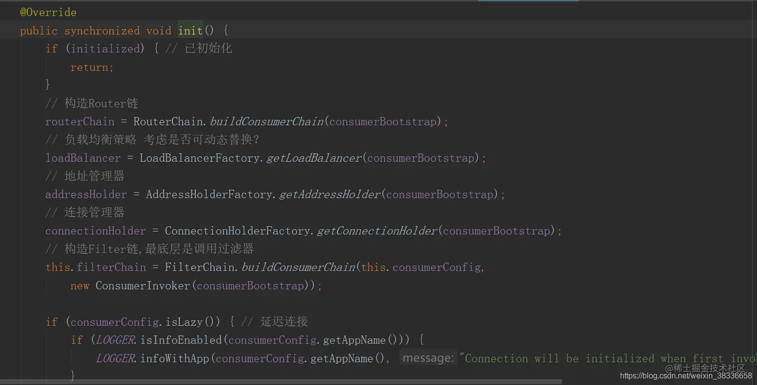Screen dimensions: 757x385
Task: Click the synchronized keyword
Action: click(102, 31)
